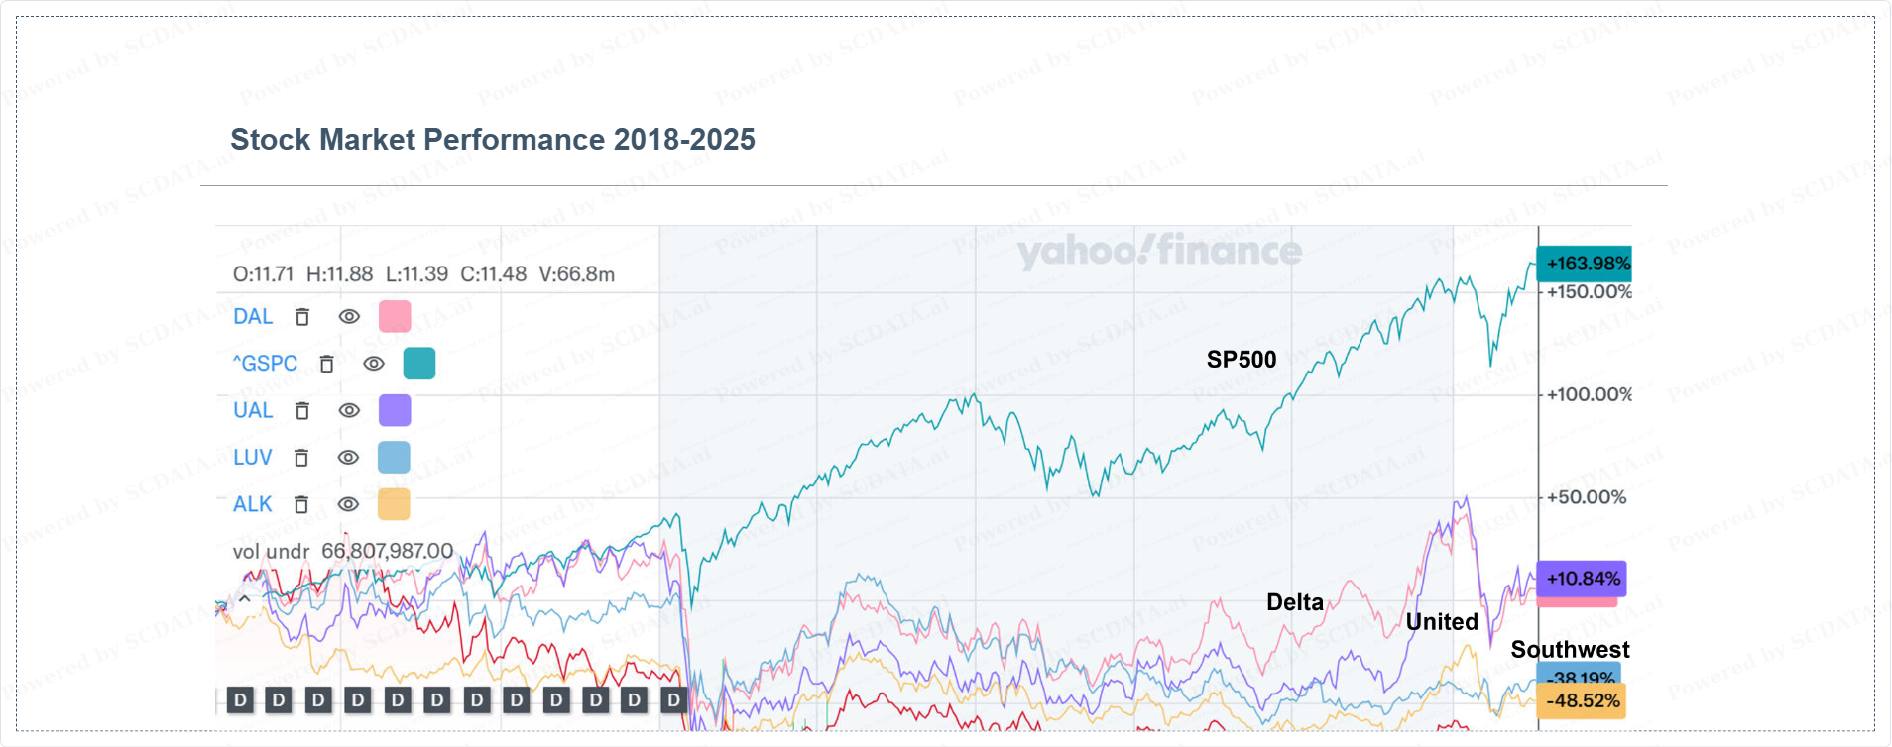The width and height of the screenshot is (1892, 747).
Task: Delete the LUV ticker from chart
Action: coord(301,458)
